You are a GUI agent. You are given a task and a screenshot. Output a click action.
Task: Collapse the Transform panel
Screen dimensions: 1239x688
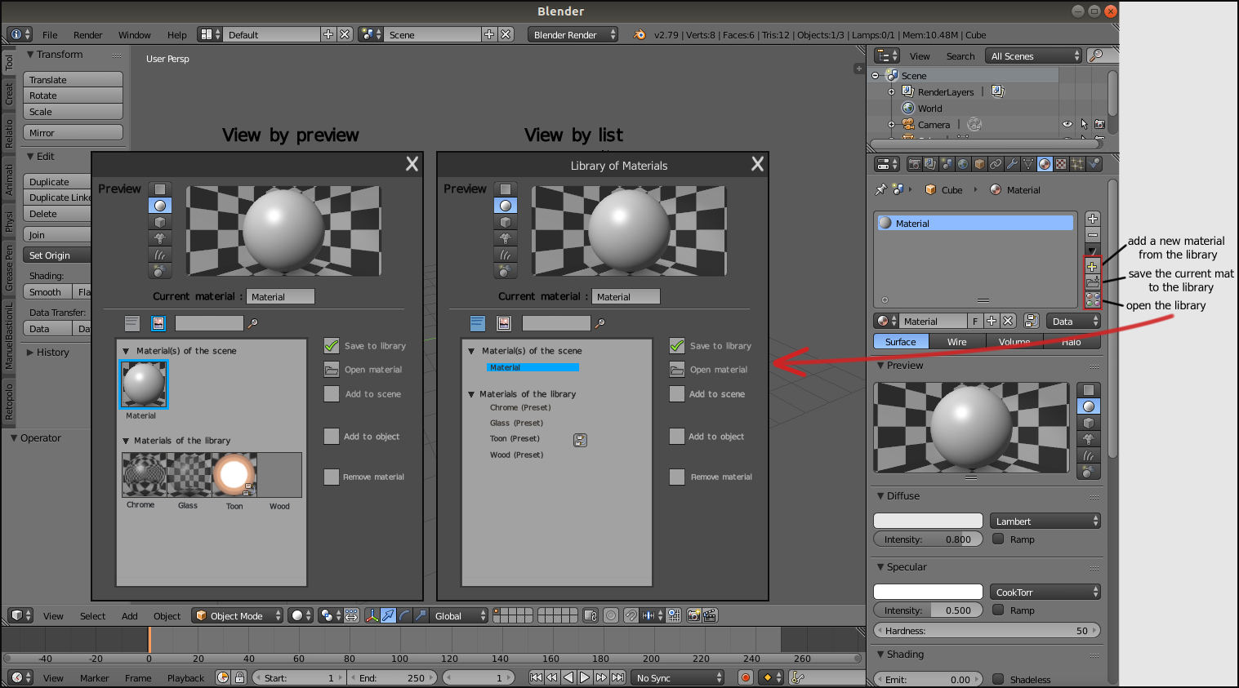pyautogui.click(x=30, y=55)
